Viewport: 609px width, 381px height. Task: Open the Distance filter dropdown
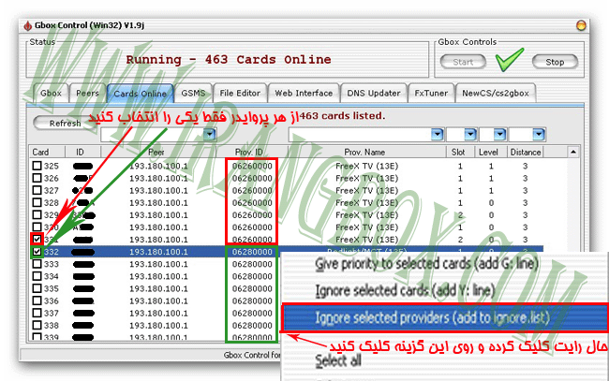click(x=539, y=134)
